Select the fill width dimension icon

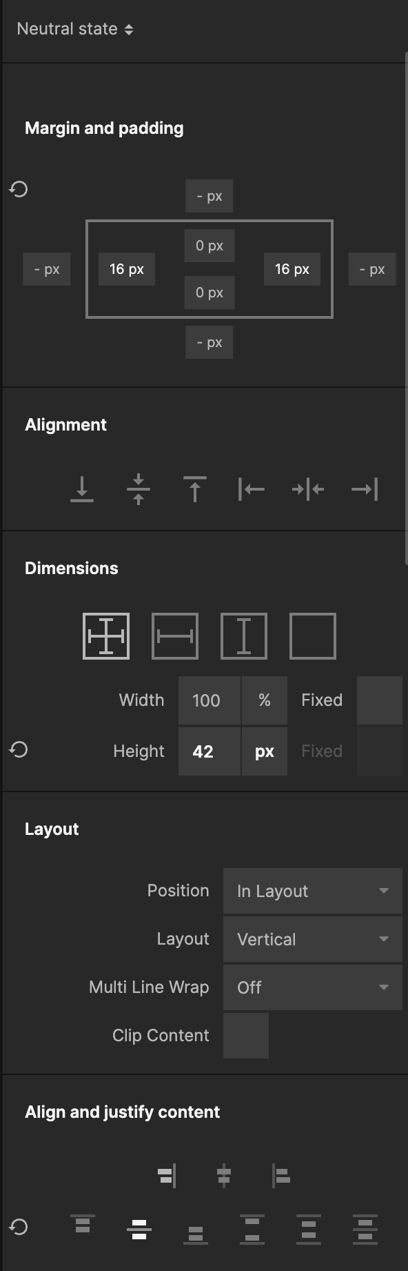click(175, 636)
